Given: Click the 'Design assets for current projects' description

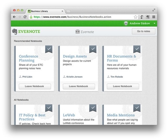Looking at the screenshot, I should (x=77, y=63).
